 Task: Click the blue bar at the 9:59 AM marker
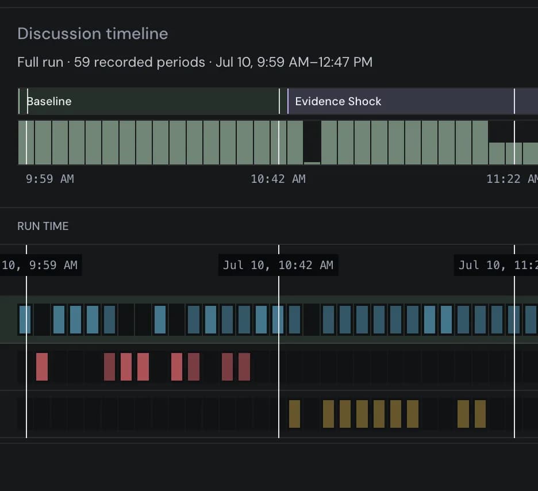tap(25, 320)
